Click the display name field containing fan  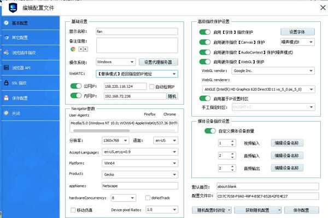coord(137,32)
